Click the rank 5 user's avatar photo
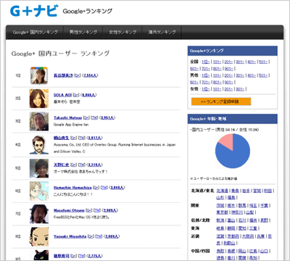 point(39,168)
